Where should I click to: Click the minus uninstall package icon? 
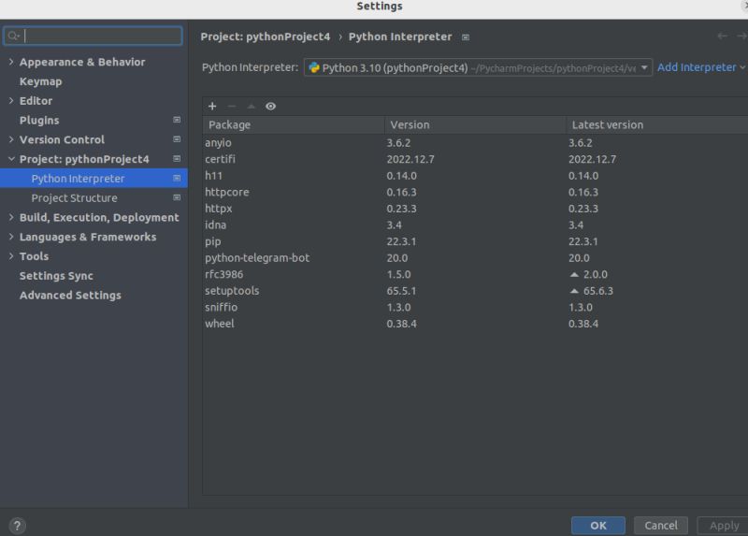pos(232,106)
